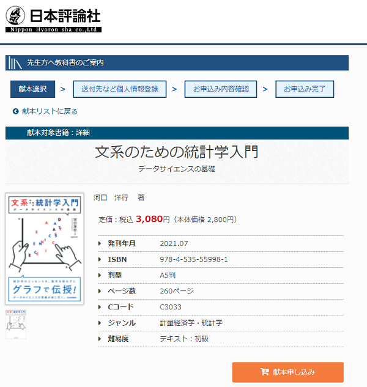Return via 献本リストに戻る link

tap(50, 111)
